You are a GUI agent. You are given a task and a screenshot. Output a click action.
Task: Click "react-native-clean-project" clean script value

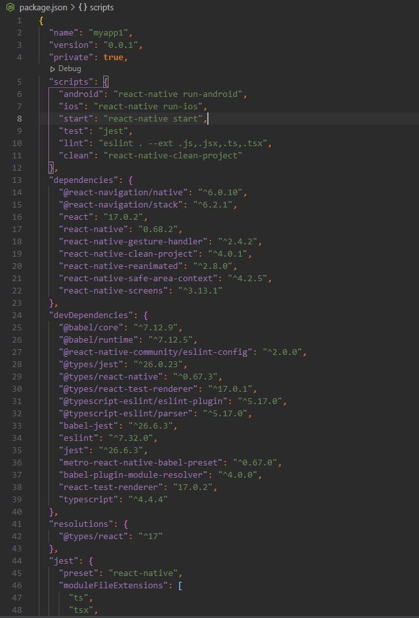pos(172,155)
